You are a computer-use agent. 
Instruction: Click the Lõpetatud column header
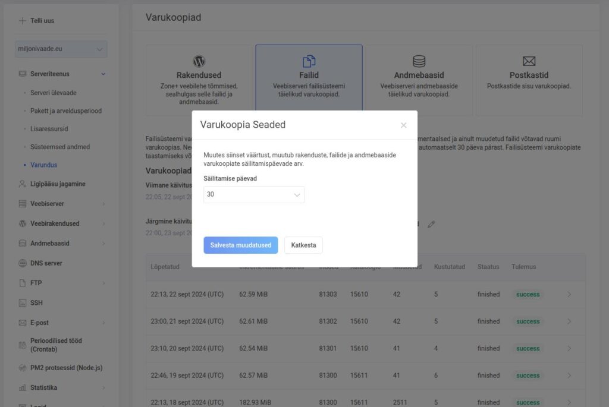pos(165,267)
